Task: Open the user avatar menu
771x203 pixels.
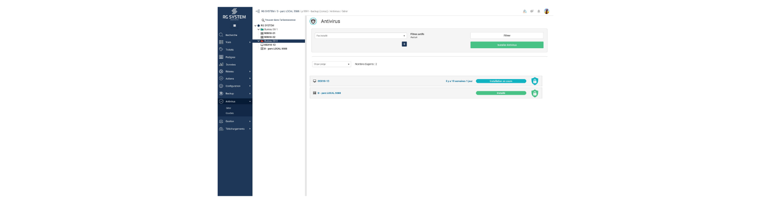Action: [546, 11]
